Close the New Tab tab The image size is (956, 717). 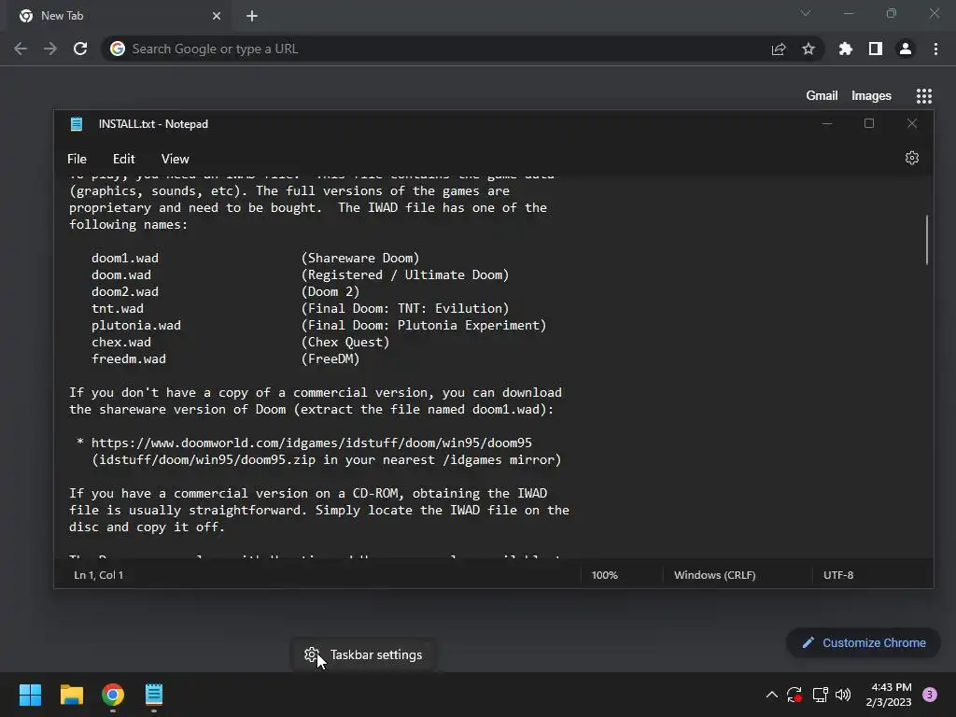pyautogui.click(x=217, y=16)
